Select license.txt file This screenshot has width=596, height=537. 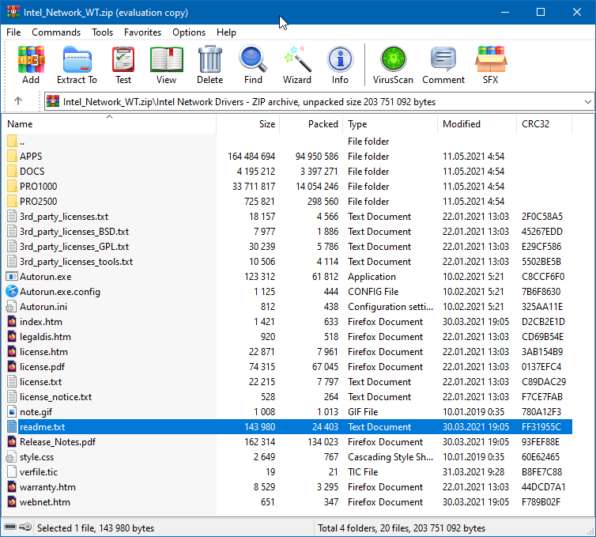tap(288, 382)
